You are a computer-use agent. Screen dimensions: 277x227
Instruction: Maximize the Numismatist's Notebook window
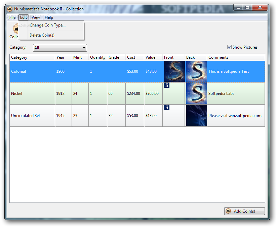click(247, 8)
